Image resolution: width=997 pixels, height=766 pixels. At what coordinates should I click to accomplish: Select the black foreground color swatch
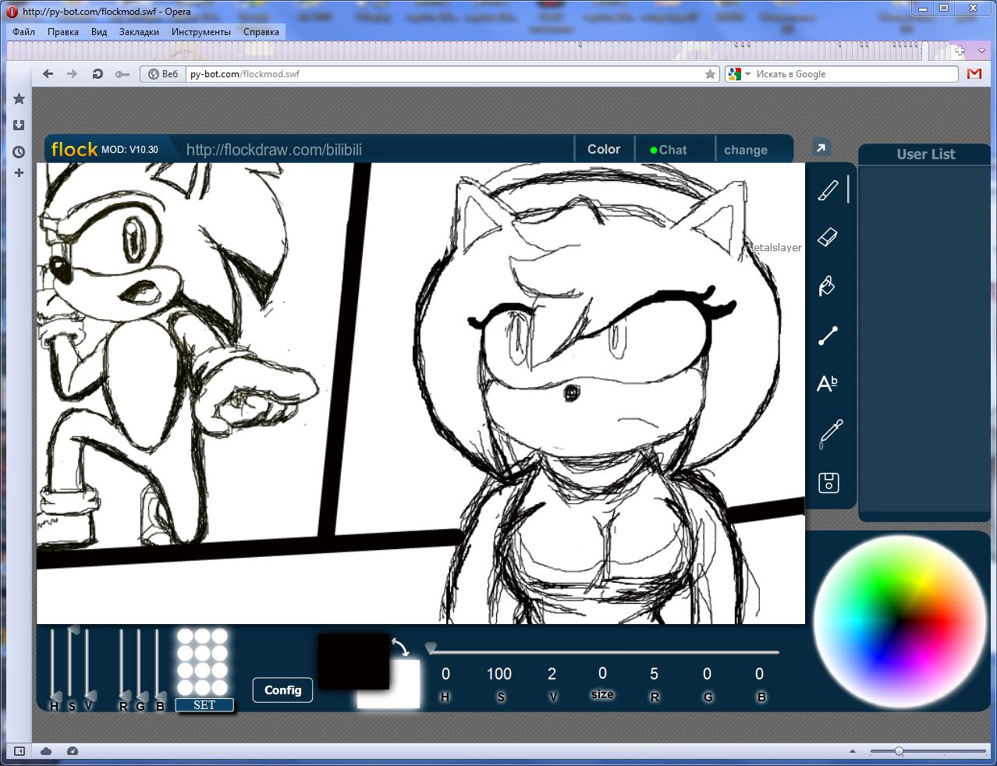click(x=353, y=661)
